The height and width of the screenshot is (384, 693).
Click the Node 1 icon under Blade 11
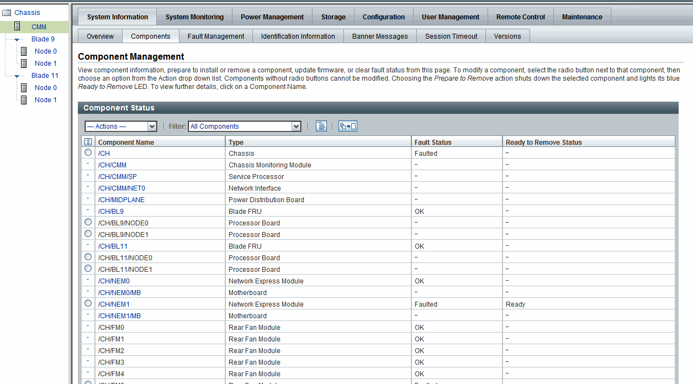(24, 100)
